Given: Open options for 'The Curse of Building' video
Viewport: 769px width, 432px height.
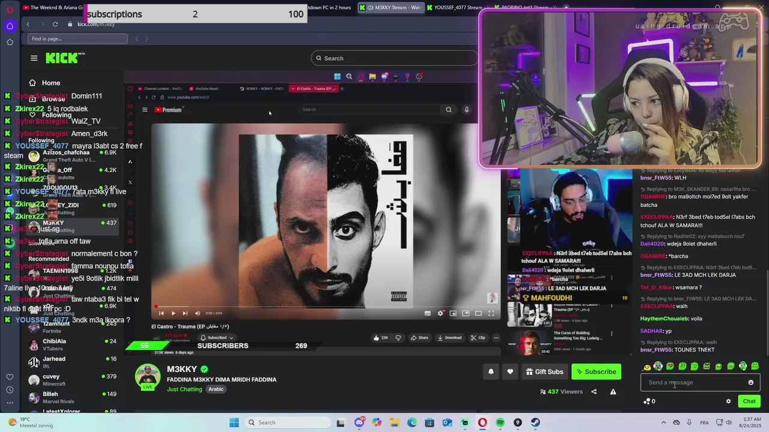Looking at the screenshot, I should click(612, 334).
